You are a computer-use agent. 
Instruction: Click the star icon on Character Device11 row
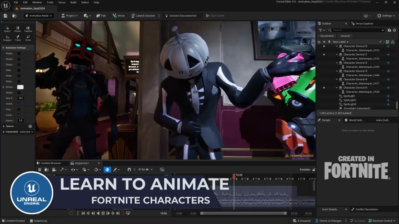pyautogui.click(x=324, y=54)
